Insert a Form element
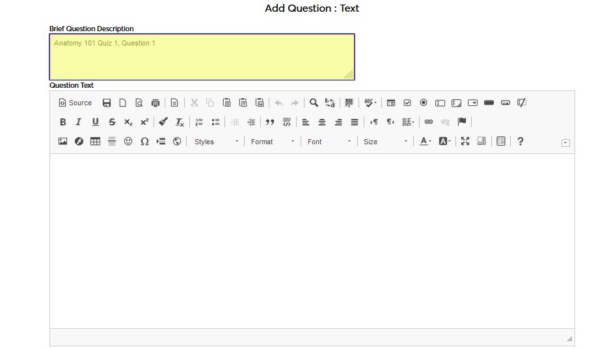609x349 pixels. pos(391,103)
